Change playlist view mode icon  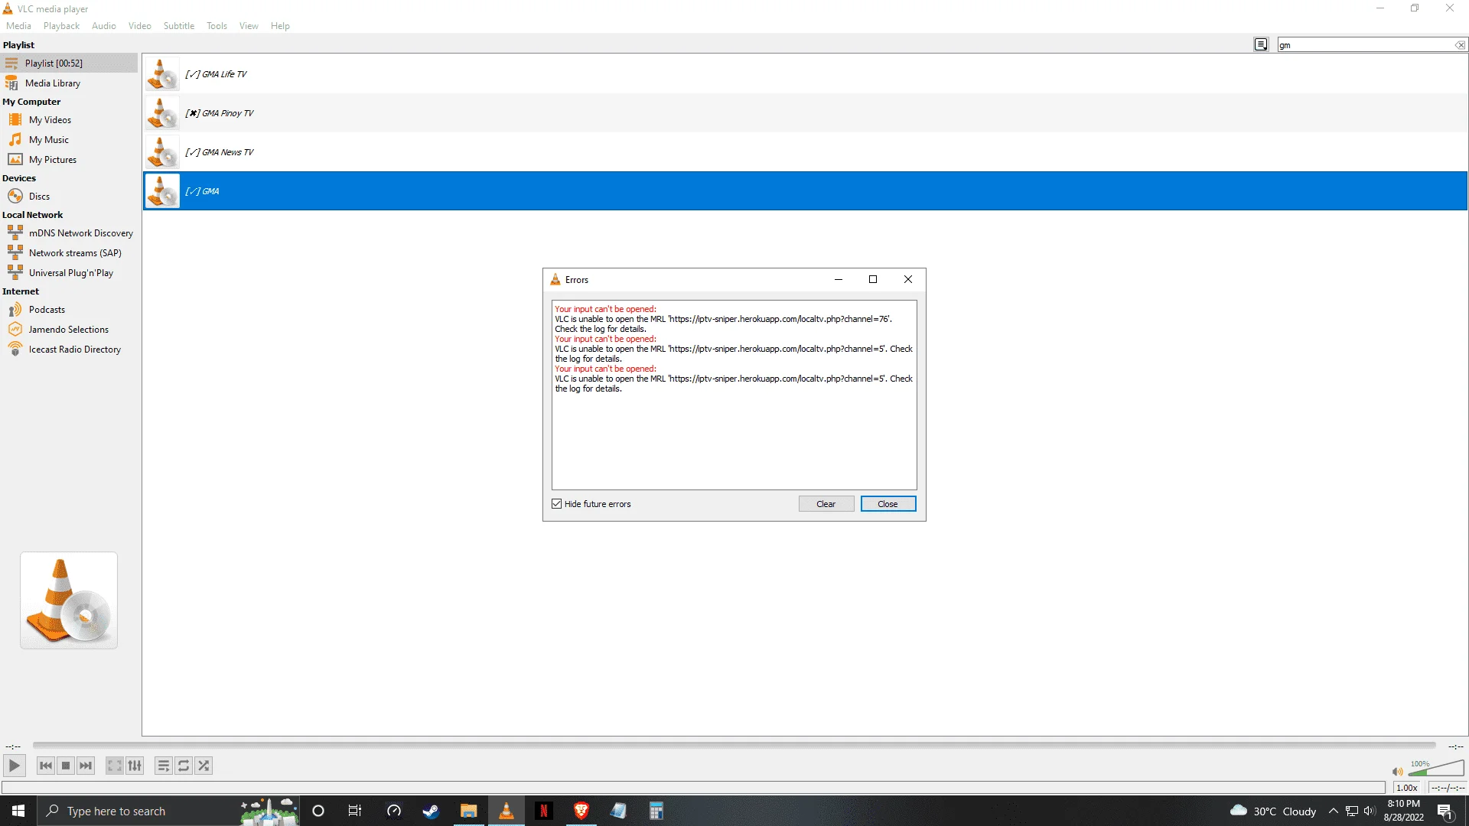pyautogui.click(x=1261, y=45)
